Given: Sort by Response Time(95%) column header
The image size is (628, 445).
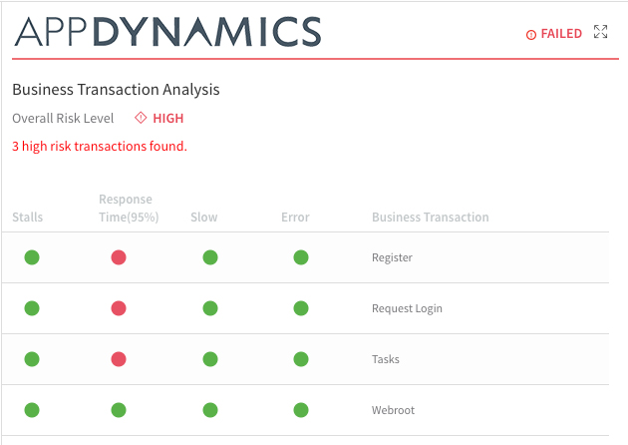Looking at the screenshot, I should pos(129,209).
